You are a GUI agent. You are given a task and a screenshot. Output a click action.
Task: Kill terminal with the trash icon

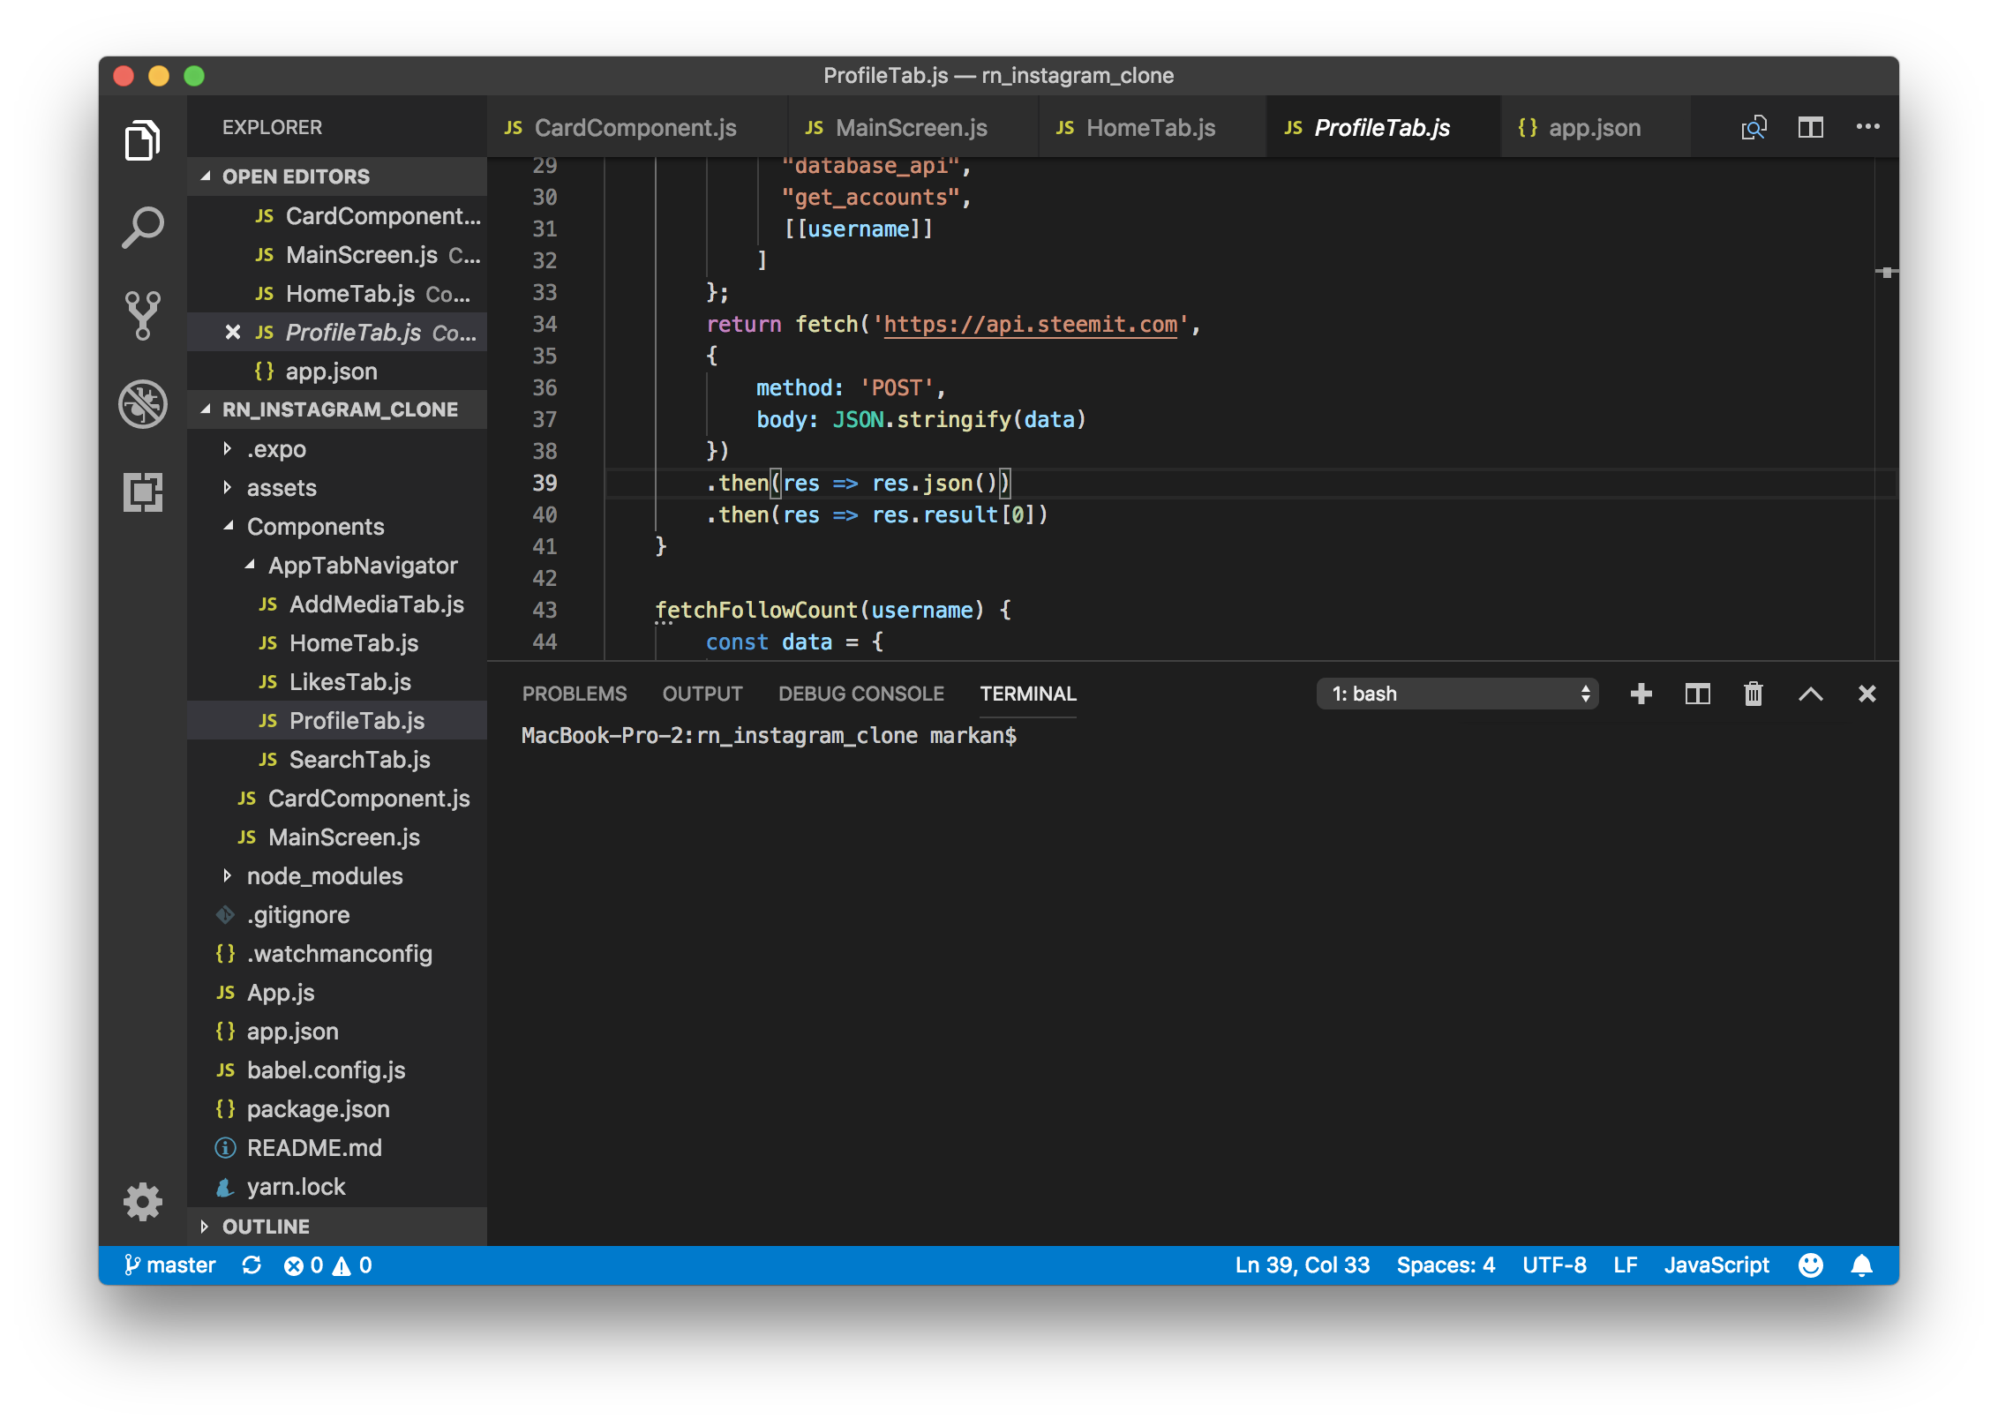[1754, 694]
